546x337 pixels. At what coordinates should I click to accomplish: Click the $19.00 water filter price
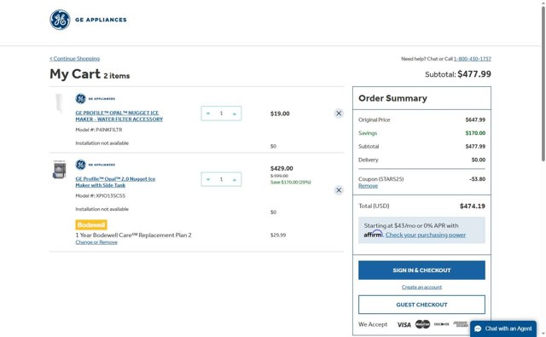280,113
